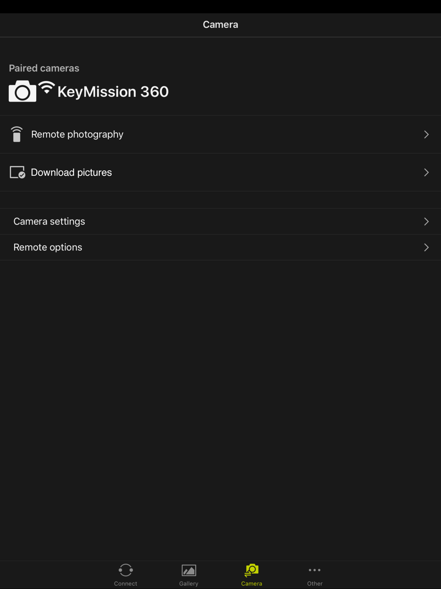The height and width of the screenshot is (589, 441).
Task: Open Camera settings
Action: click(x=220, y=221)
